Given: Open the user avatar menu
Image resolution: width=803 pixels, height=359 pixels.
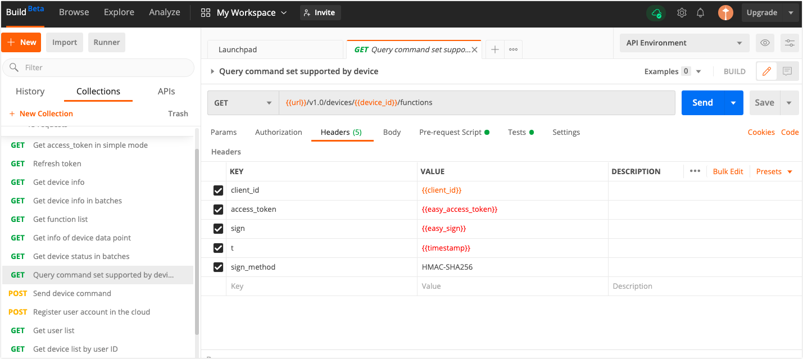Looking at the screenshot, I should coord(725,12).
